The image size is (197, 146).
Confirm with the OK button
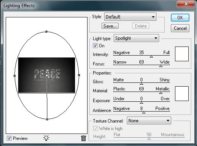180,17
